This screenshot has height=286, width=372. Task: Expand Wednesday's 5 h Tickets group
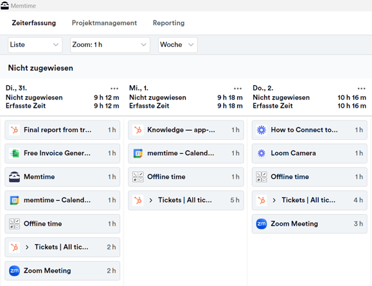150,200
